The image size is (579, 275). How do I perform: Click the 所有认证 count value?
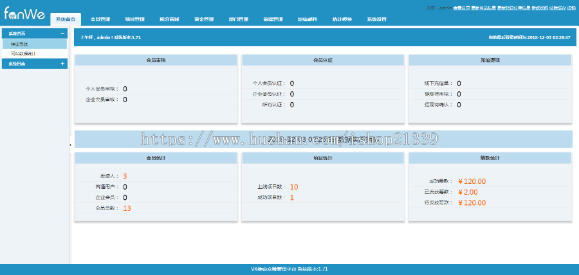pyautogui.click(x=292, y=105)
